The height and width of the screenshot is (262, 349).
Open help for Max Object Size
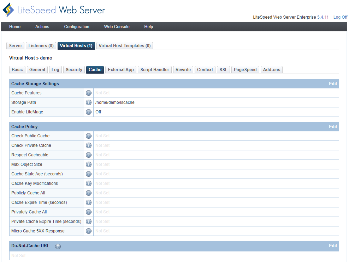point(89,164)
